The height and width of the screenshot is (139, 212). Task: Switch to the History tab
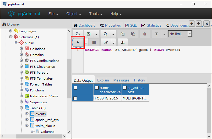coord(139,80)
